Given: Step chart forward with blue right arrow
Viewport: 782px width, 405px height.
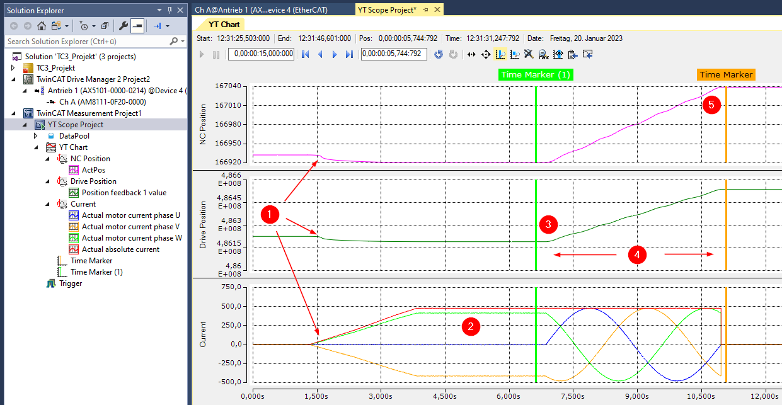Looking at the screenshot, I should click(335, 54).
